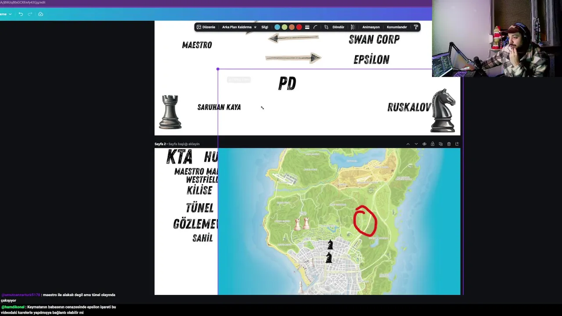Open the transparency checkerboard icon
The image size is (562, 316).
[x=353, y=27]
